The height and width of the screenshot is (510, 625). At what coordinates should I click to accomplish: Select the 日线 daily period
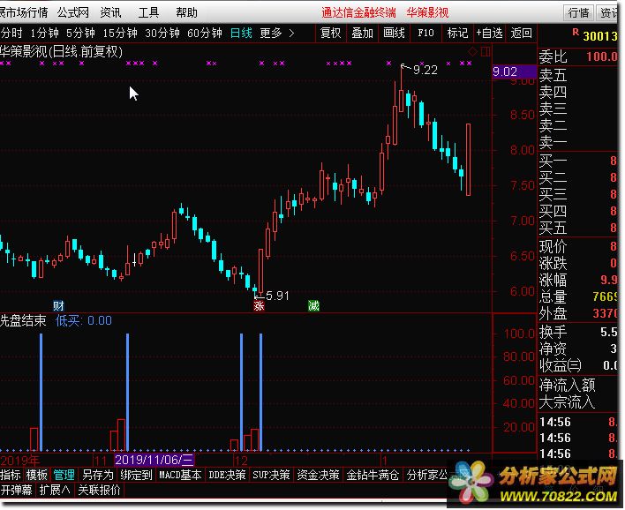[241, 33]
